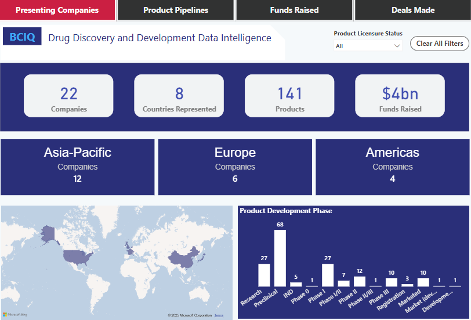Viewport: 471px width, 320px height.
Task: Go to the Deals Made tab
Action: pos(413,10)
